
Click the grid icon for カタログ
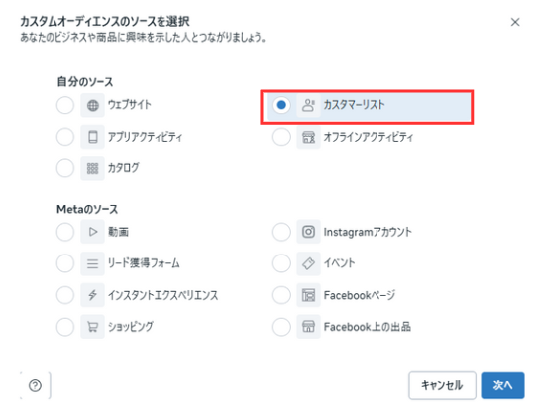[93, 168]
